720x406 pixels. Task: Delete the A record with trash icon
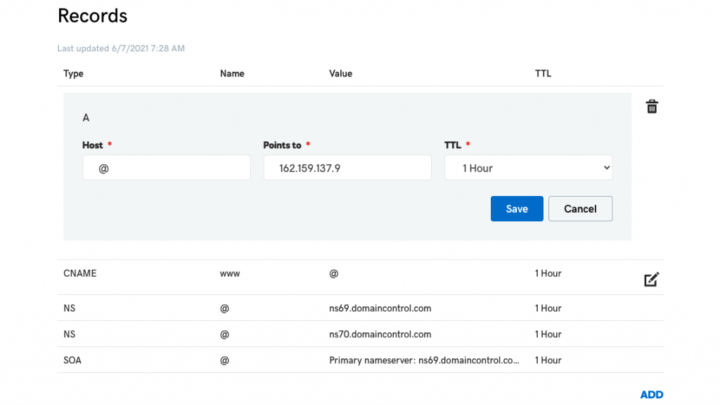[652, 107]
